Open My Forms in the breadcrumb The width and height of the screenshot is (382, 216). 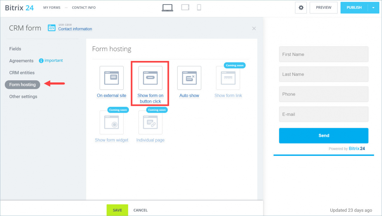[x=52, y=7]
